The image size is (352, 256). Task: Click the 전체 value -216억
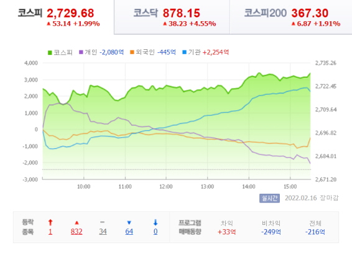click(315, 232)
